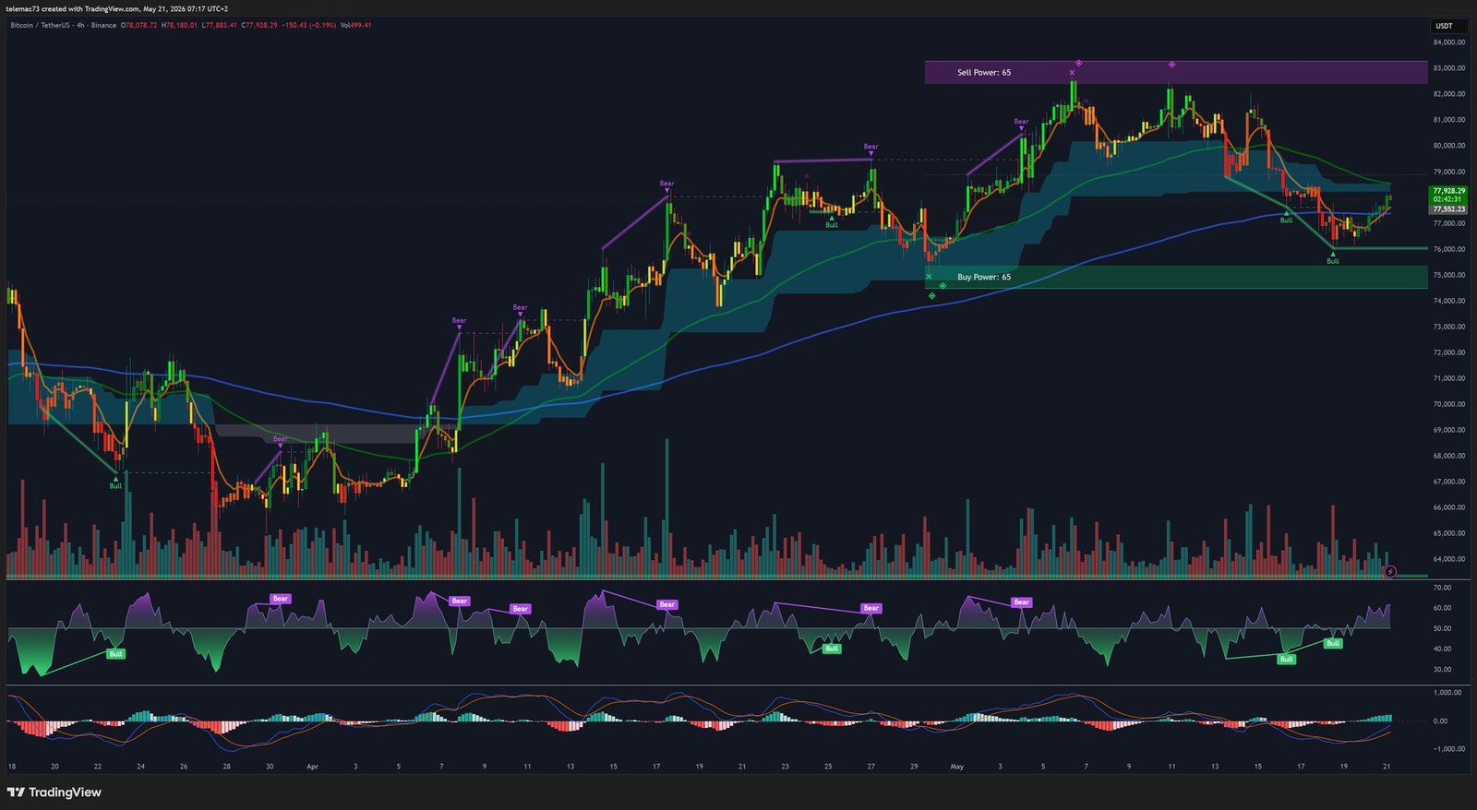Click the 1,000.00 label on the MACD scale
Viewport: 1477px width, 810px height.
coord(1447,693)
